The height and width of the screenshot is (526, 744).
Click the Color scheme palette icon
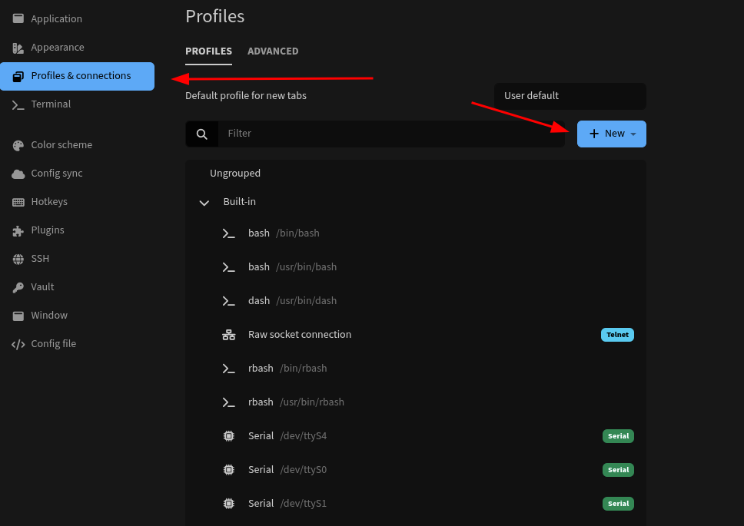pyautogui.click(x=18, y=145)
